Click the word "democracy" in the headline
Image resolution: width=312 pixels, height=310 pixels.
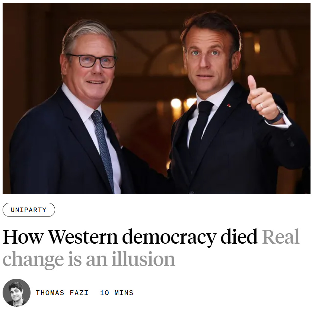click(x=169, y=237)
